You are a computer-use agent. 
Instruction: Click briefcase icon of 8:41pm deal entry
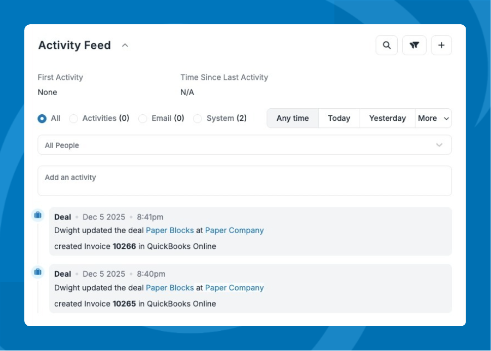click(38, 215)
